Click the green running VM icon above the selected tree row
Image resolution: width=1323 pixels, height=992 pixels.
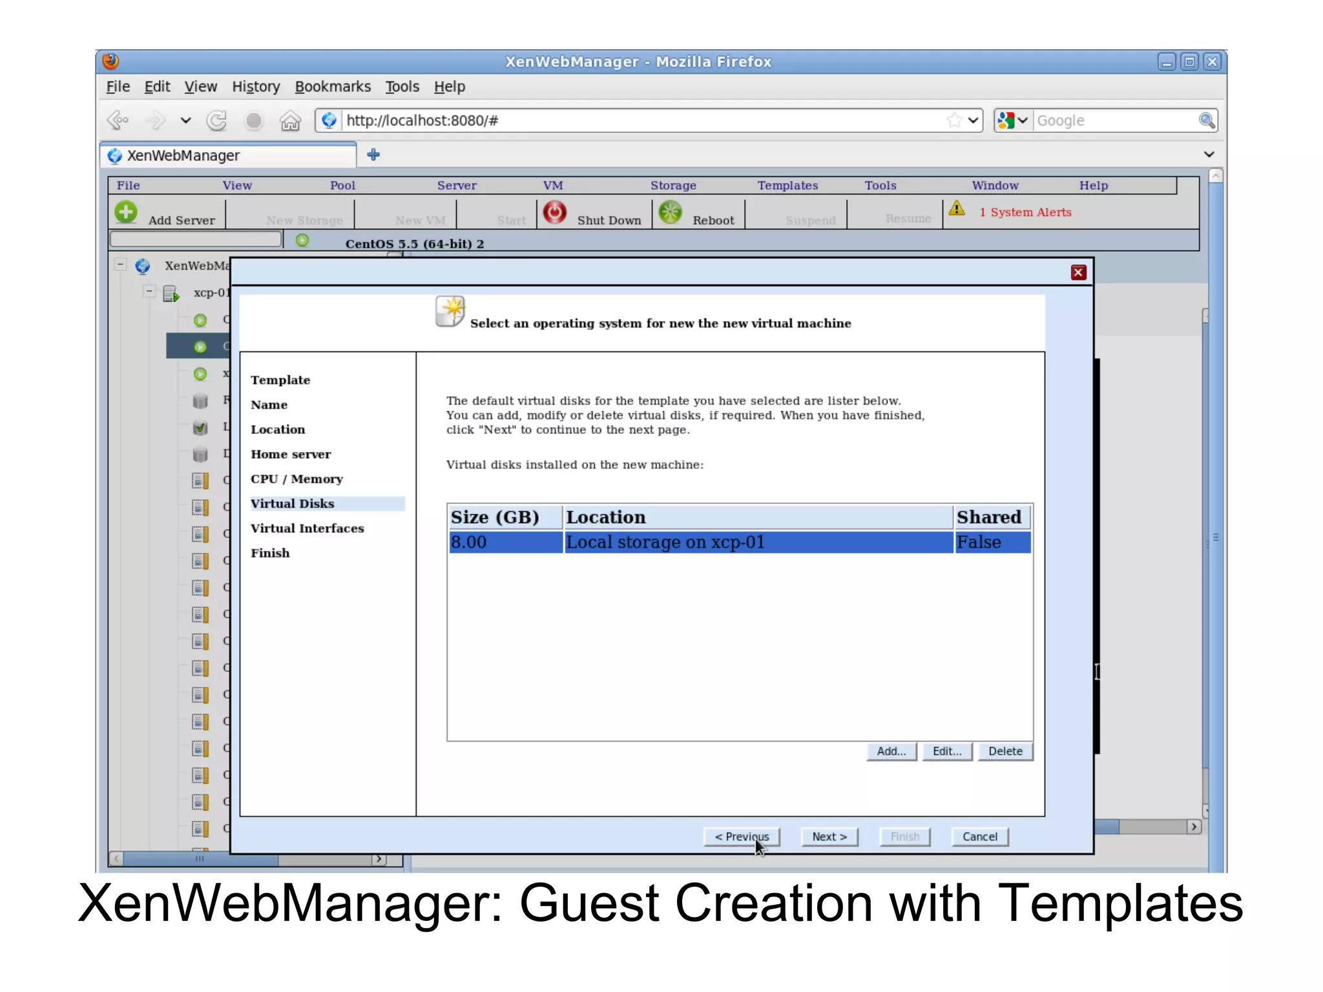pos(200,320)
